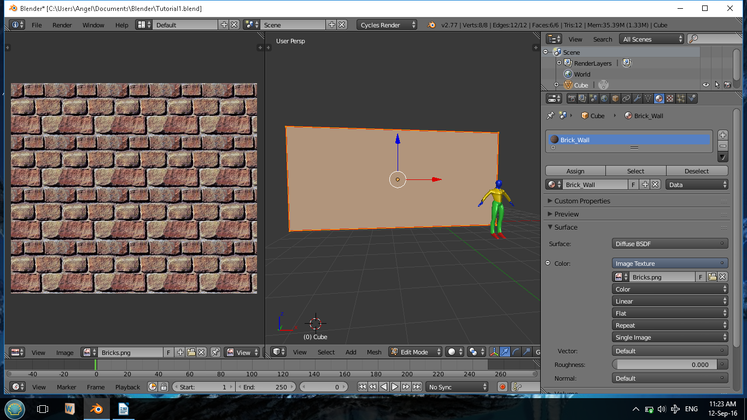Play the animation in reverse
The width and height of the screenshot is (747, 420).
[x=384, y=387]
